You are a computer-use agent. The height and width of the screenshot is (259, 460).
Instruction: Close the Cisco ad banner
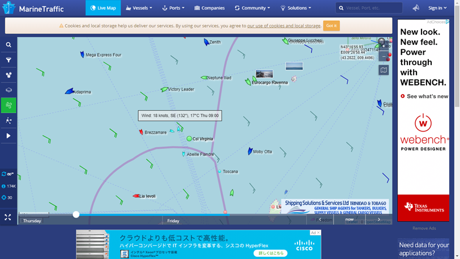pyautogui.click(x=318, y=232)
